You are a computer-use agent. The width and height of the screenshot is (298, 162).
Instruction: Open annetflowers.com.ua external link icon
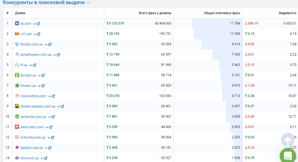click(x=58, y=55)
